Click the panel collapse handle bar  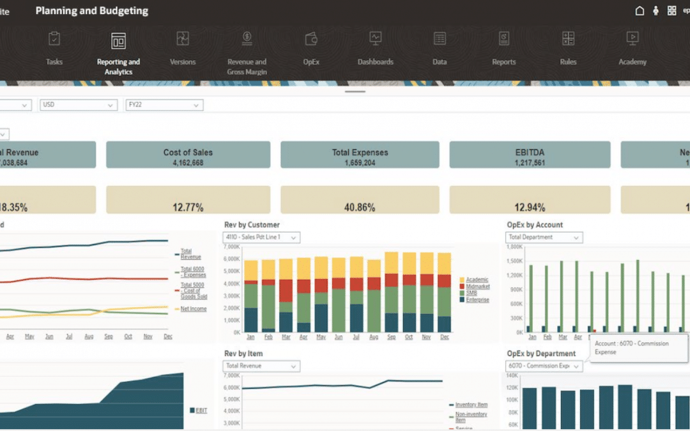point(355,92)
